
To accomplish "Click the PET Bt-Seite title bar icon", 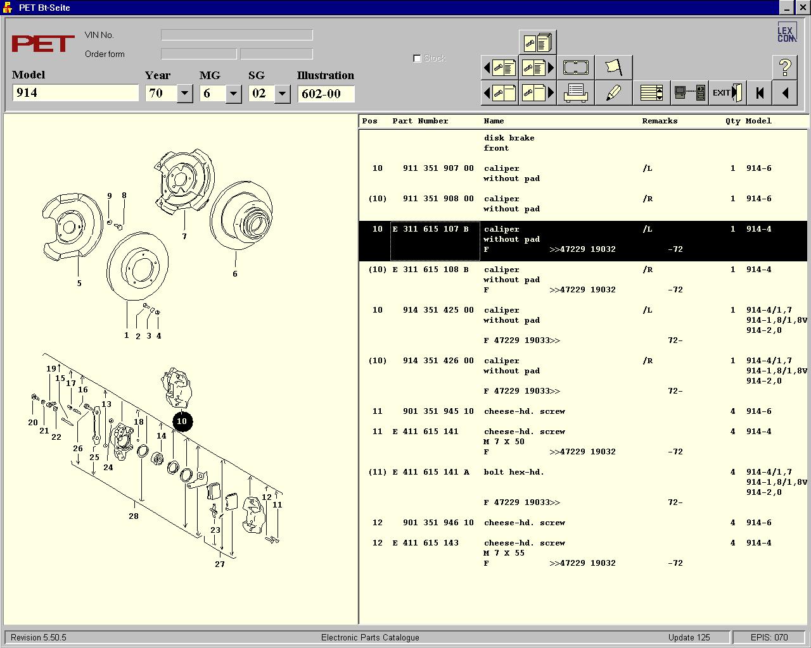I will tap(8, 8).
